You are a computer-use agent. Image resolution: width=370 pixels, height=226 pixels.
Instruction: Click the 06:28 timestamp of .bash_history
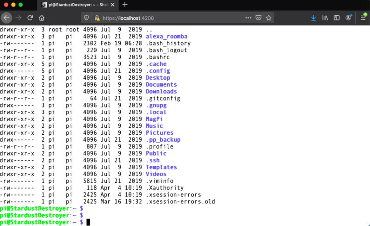pyautogui.click(x=133, y=43)
